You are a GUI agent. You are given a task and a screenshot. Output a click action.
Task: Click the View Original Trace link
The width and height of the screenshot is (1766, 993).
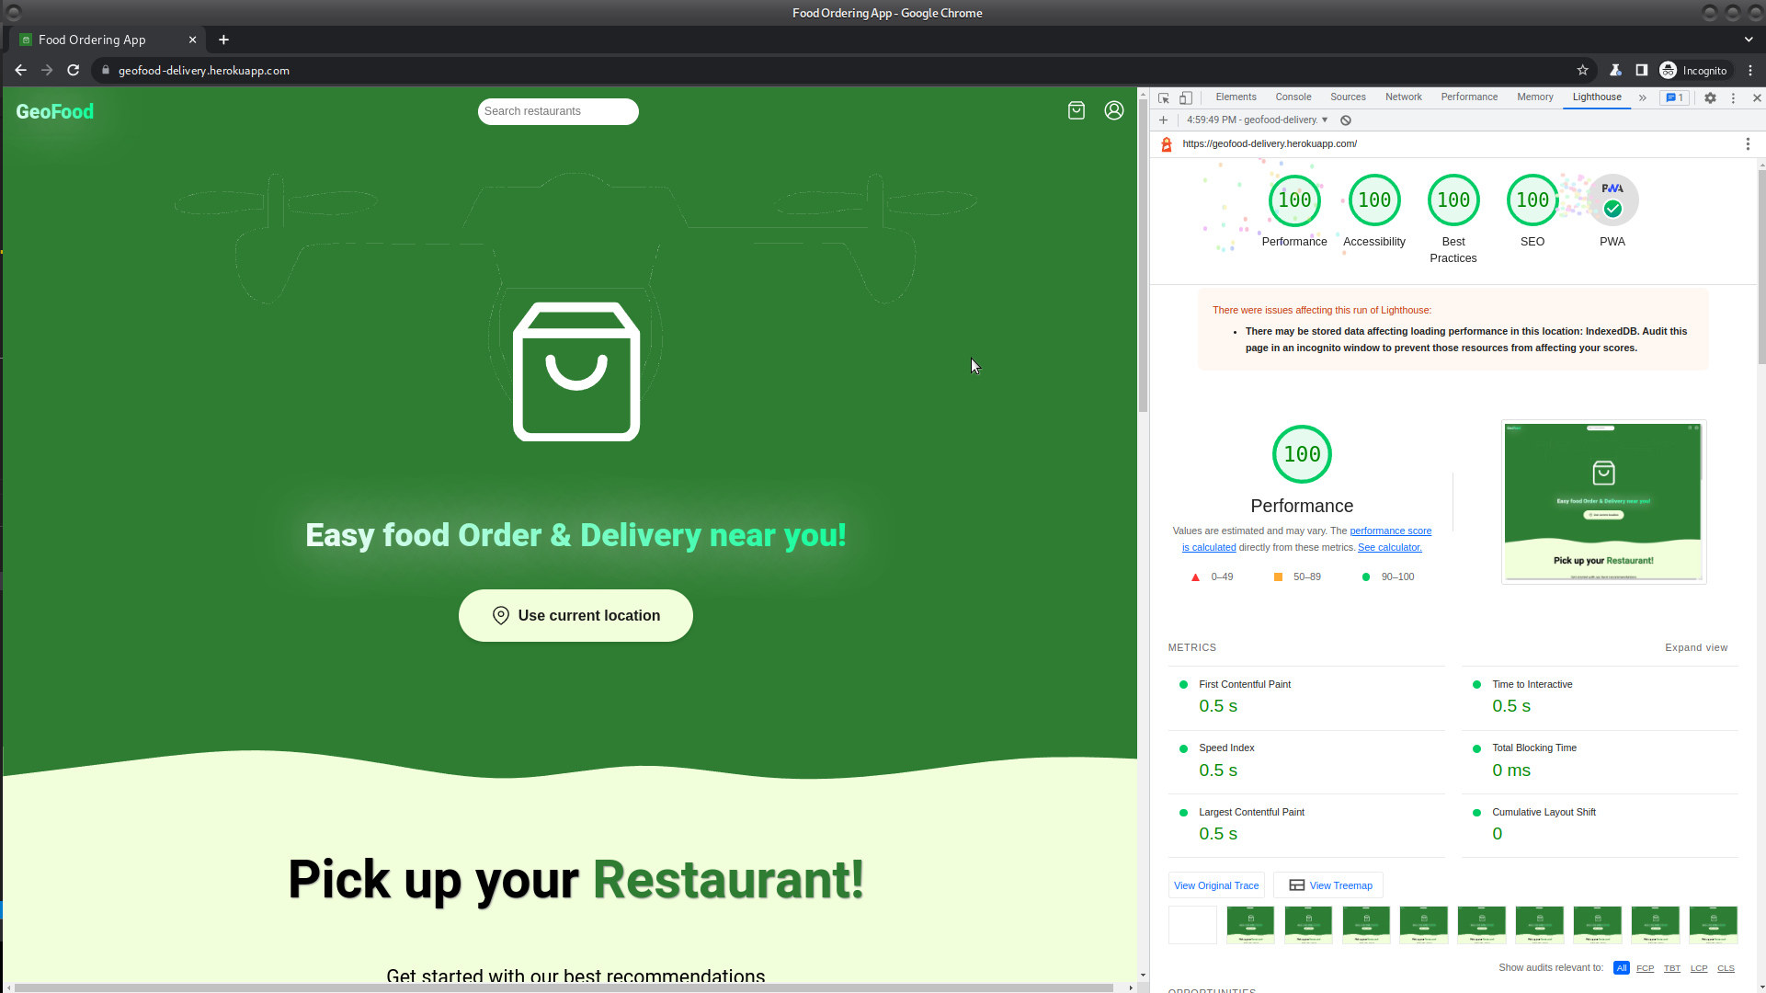point(1216,885)
